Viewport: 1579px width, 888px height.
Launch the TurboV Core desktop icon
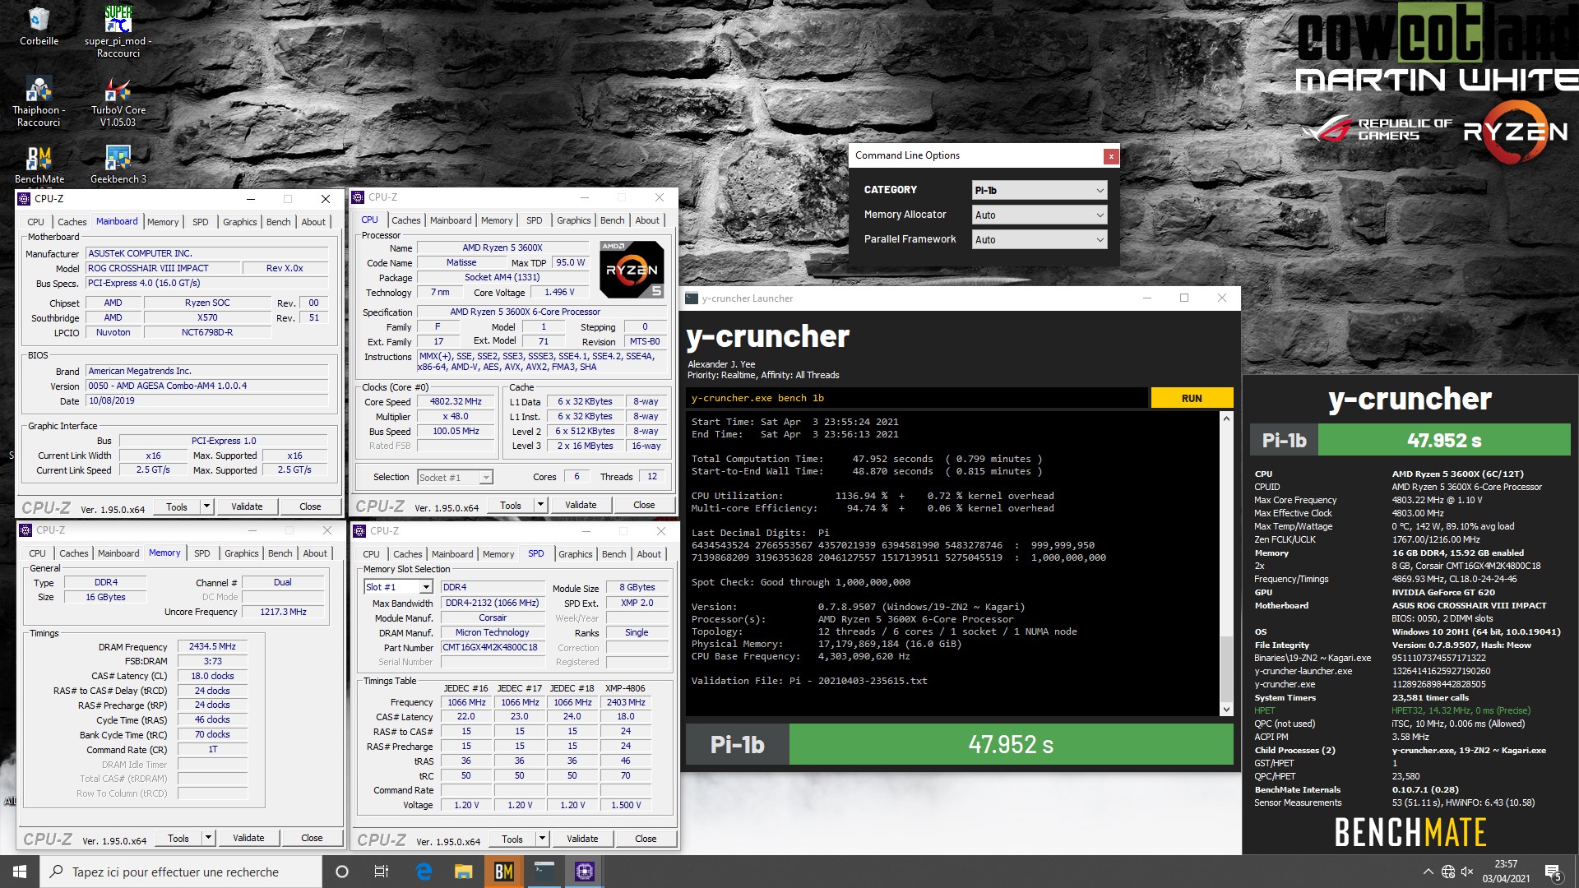coord(118,100)
